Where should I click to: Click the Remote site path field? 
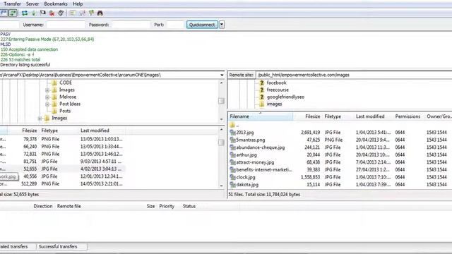pos(354,75)
